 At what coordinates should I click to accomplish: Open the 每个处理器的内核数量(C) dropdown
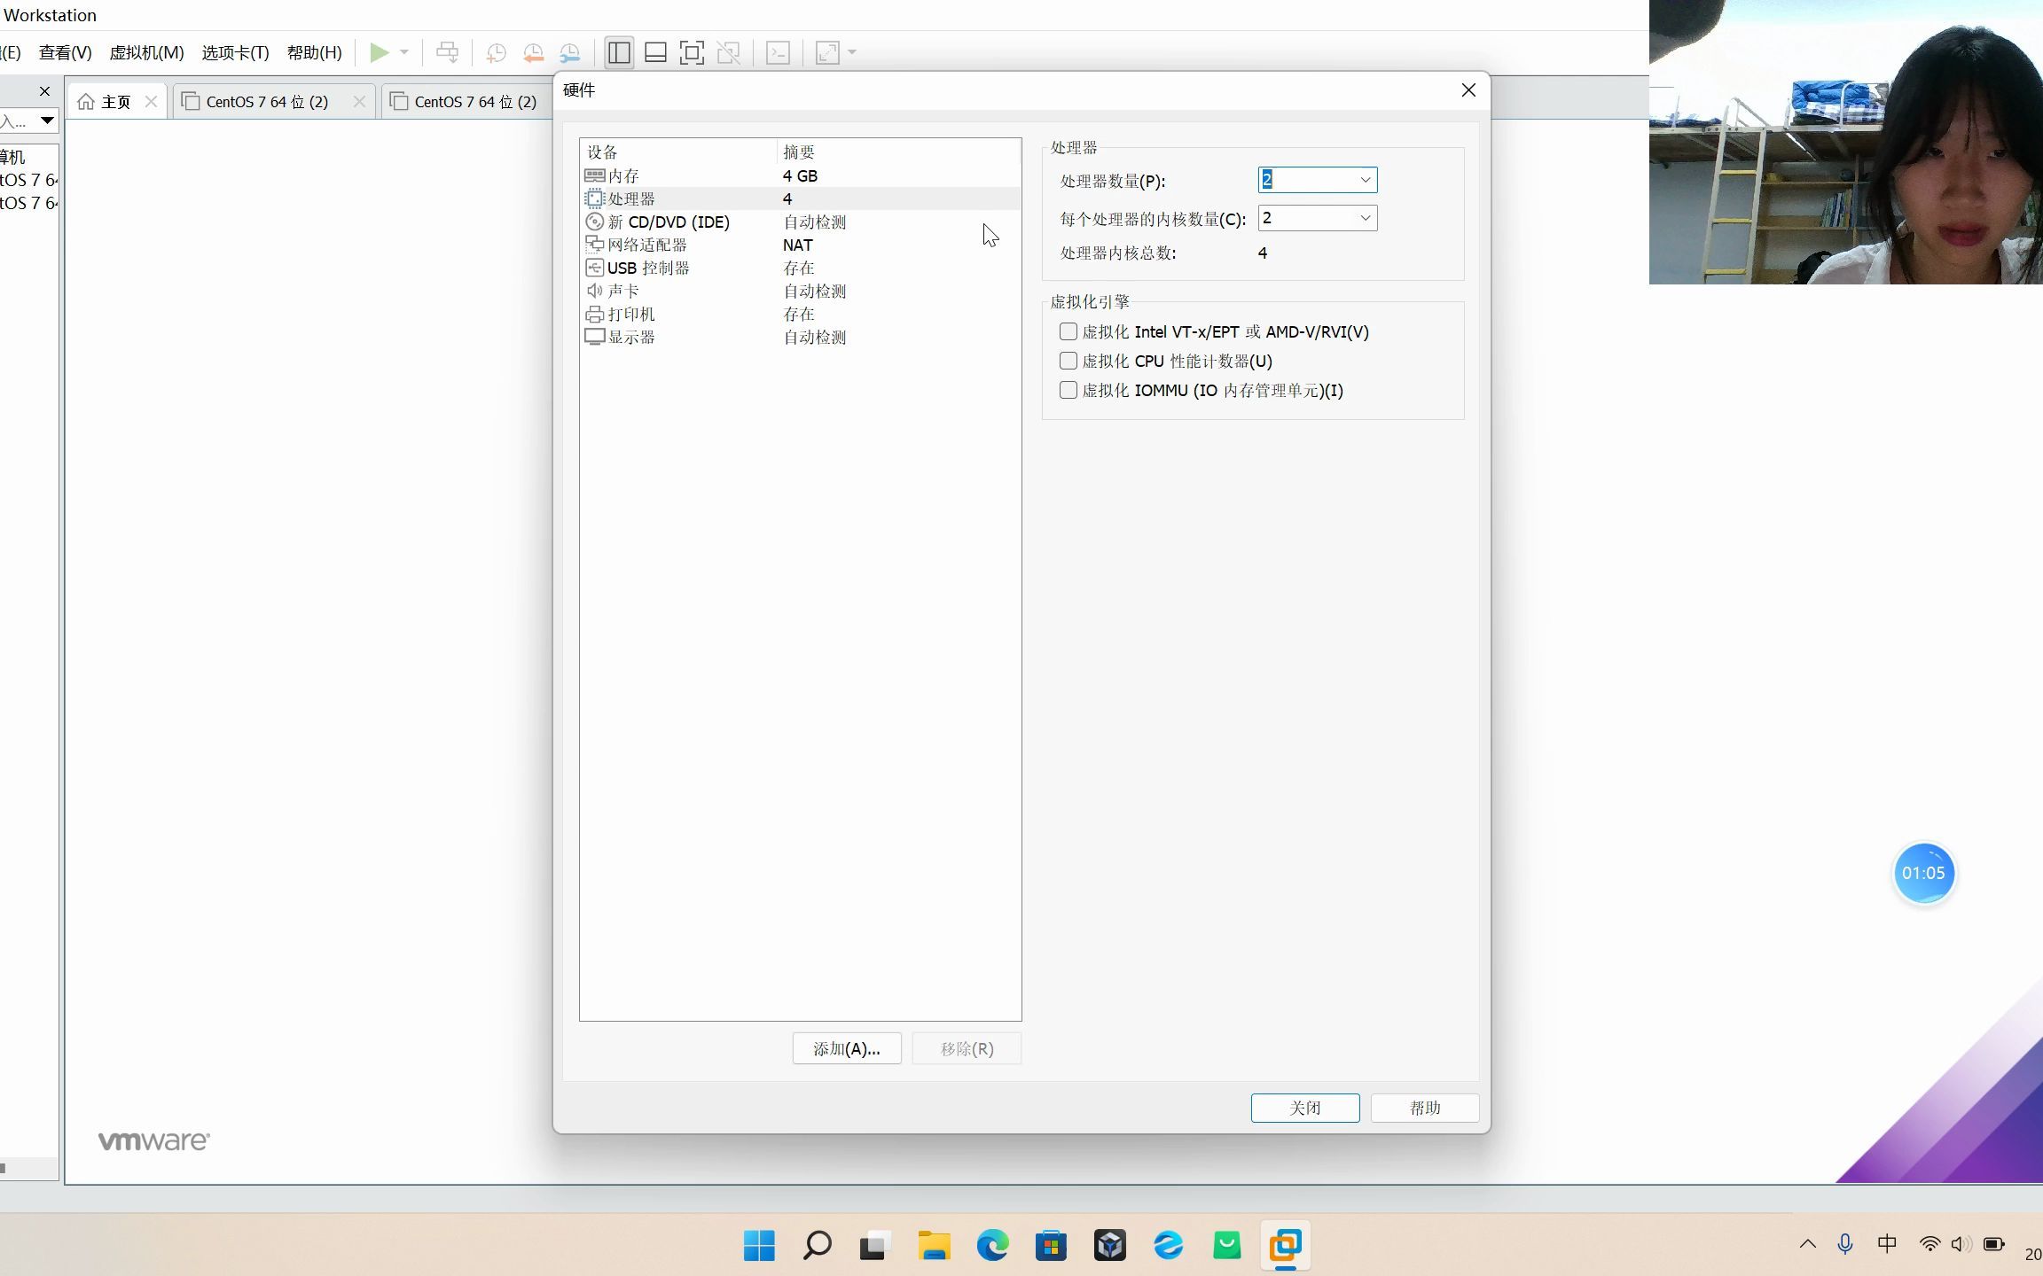pyautogui.click(x=1365, y=218)
